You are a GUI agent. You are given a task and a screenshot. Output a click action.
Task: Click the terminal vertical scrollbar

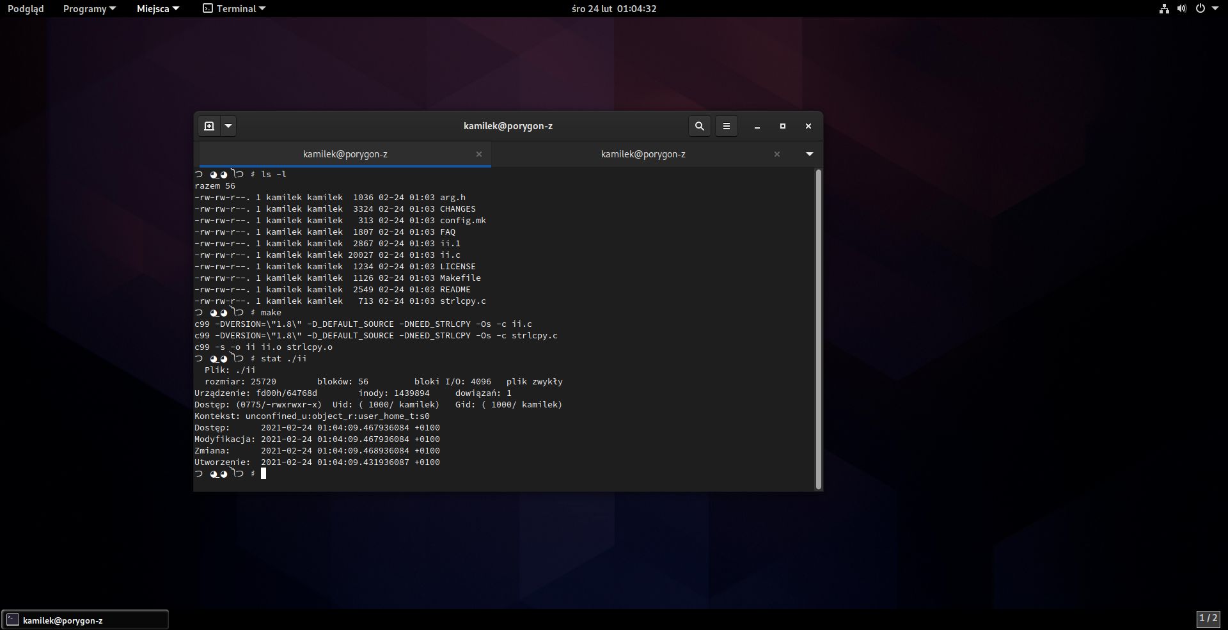click(818, 329)
